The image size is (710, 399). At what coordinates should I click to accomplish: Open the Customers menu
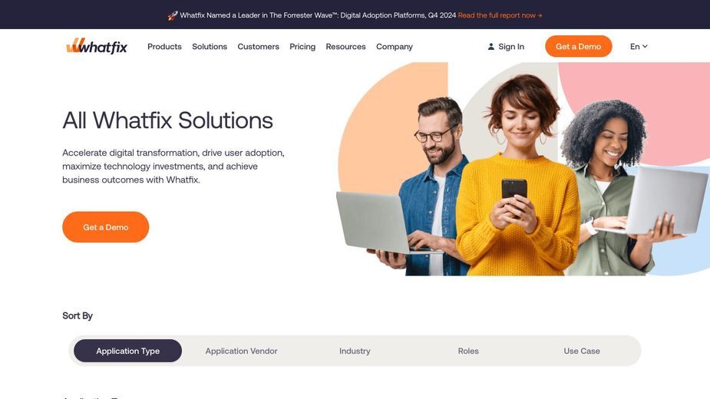pos(258,46)
